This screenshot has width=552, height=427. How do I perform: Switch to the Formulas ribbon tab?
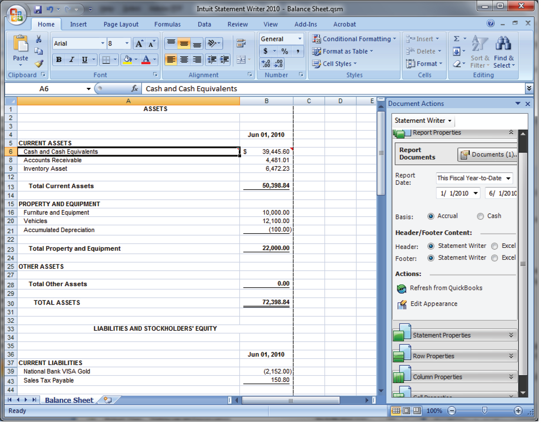tap(167, 24)
